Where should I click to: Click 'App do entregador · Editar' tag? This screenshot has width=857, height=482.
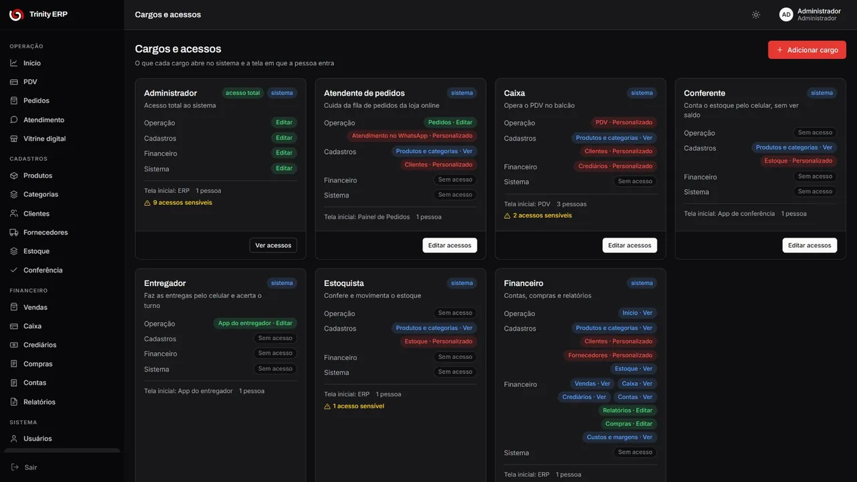tap(255, 323)
